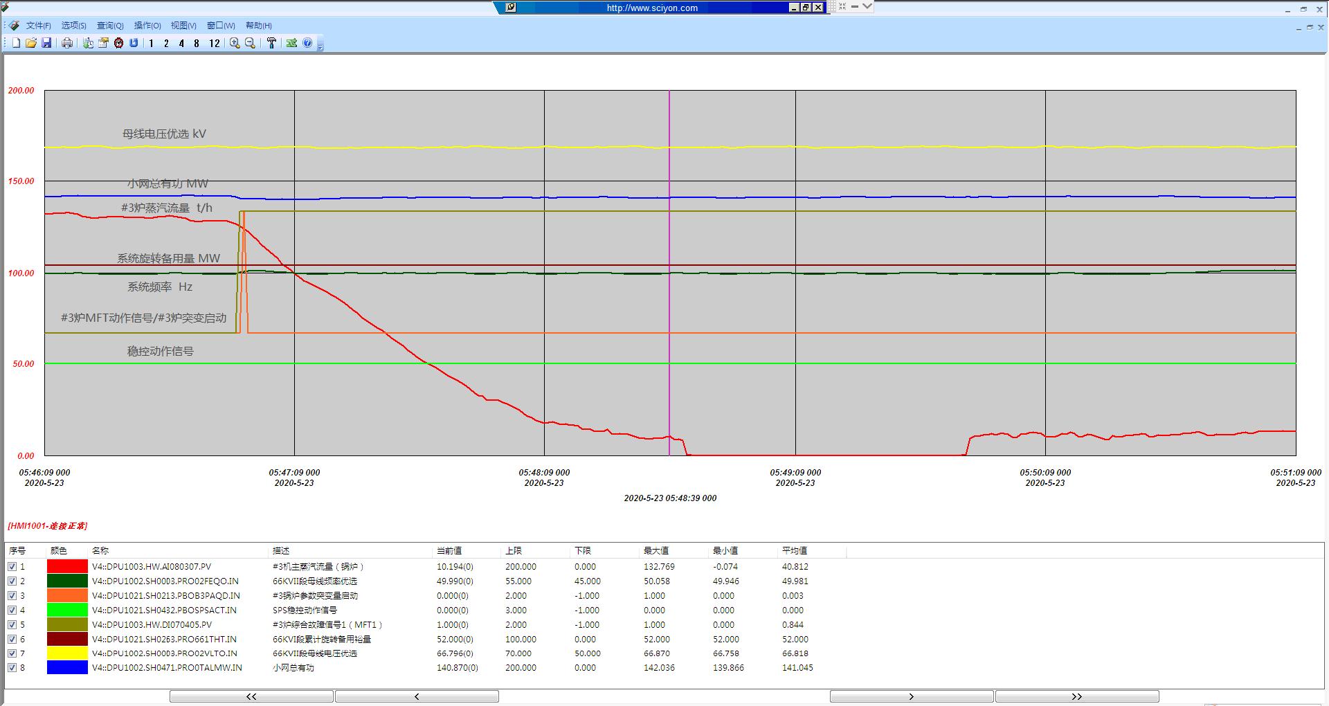Click olive color swatch of series 5
The image size is (1329, 706).
tap(67, 624)
